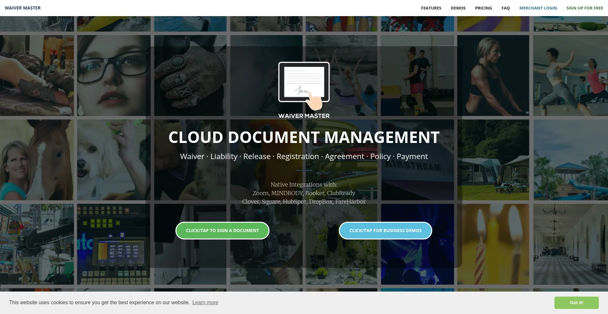608x314 pixels.
Task: Click the MERCHANT LOGIN link
Action: pyautogui.click(x=538, y=8)
